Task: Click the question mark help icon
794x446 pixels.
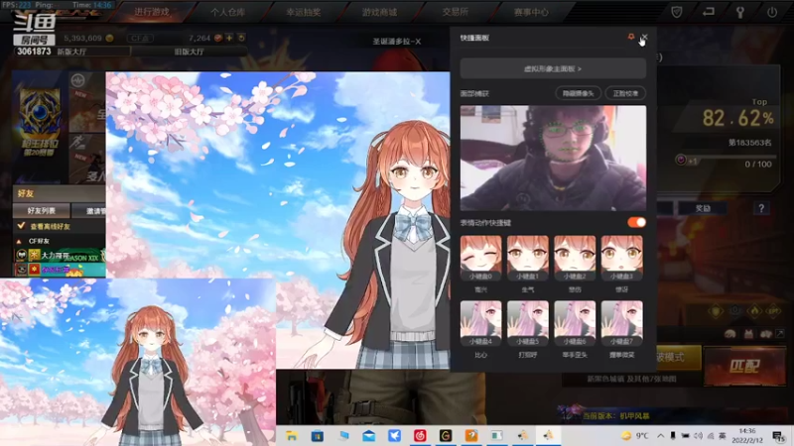Action: [761, 208]
